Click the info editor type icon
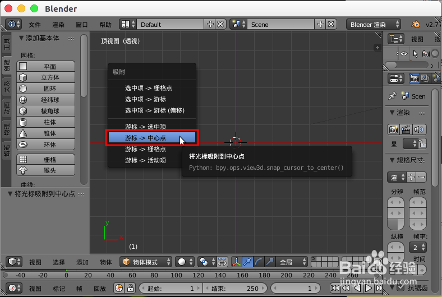The width and height of the screenshot is (442, 297). (13, 24)
